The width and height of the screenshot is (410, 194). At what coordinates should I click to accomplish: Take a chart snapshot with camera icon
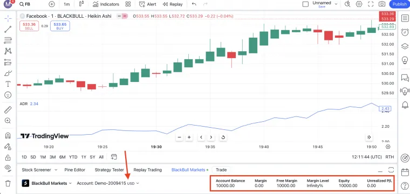click(382, 4)
